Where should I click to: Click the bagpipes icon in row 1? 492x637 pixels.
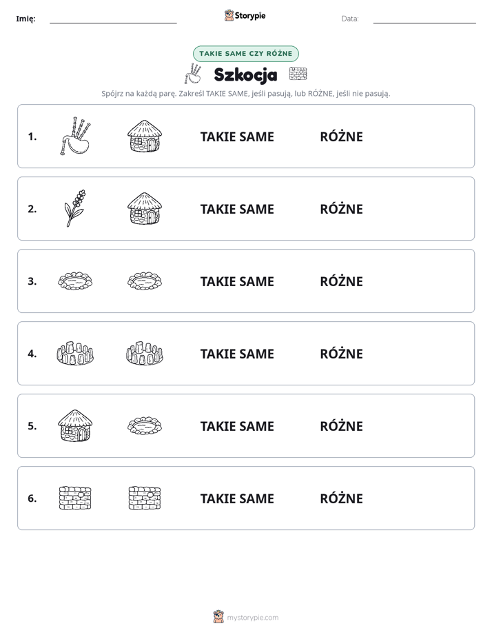pyautogui.click(x=75, y=136)
